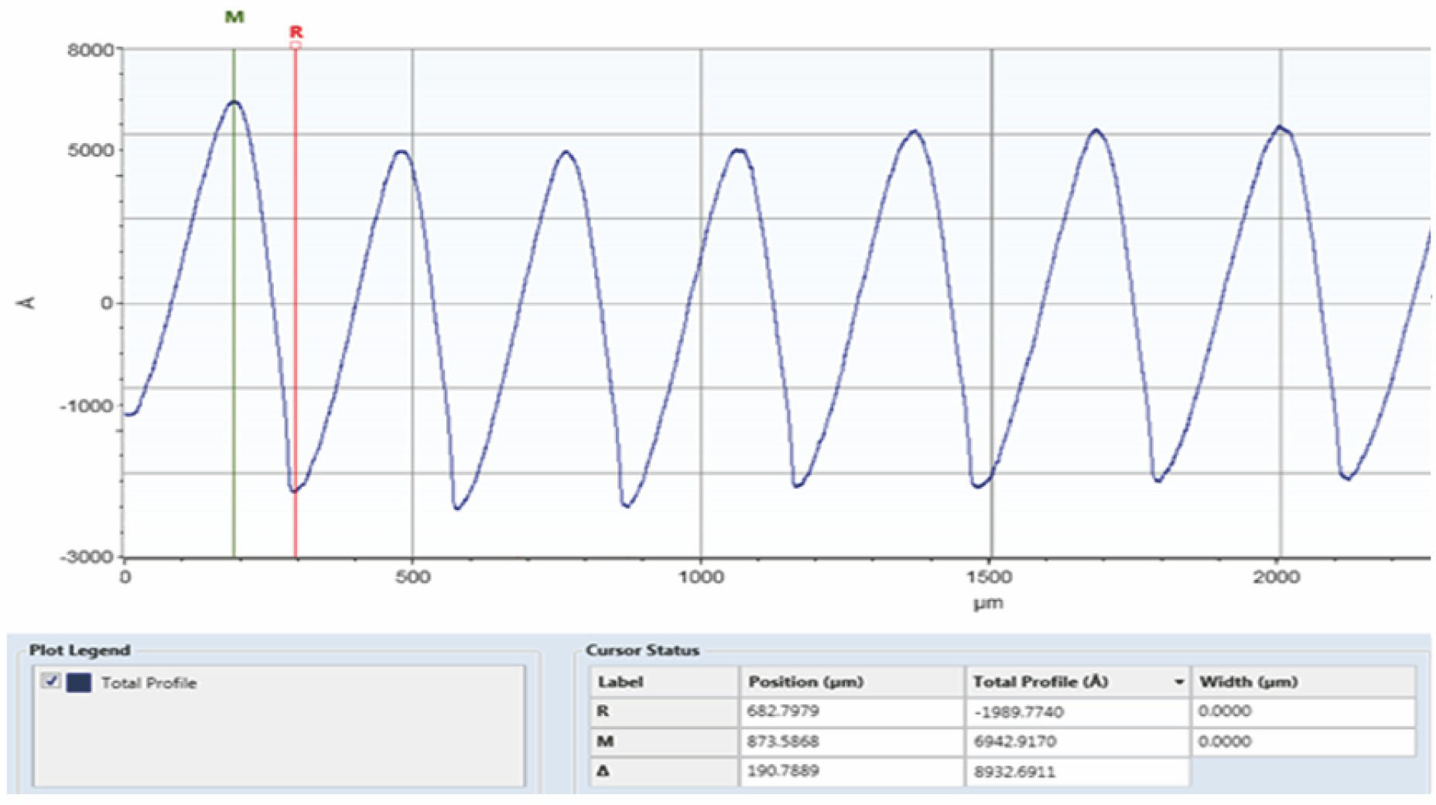This screenshot has width=1436, height=805.
Task: Click M position value 873.5868
Action: (783, 742)
